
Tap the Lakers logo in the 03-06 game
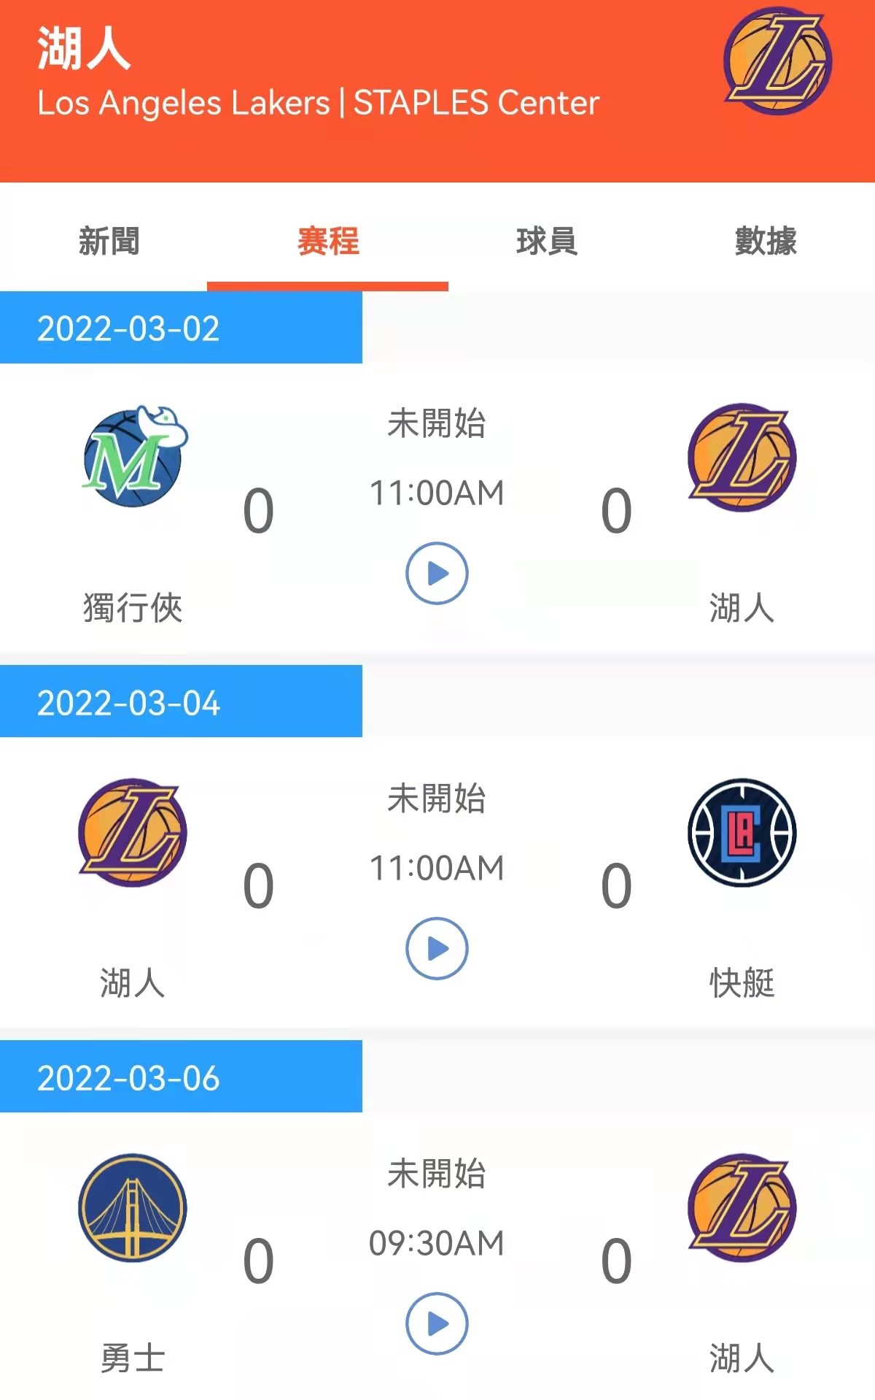742,1207
